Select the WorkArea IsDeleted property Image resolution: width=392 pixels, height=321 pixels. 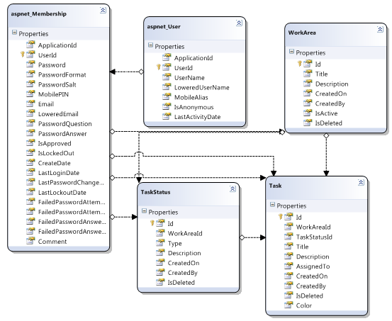click(328, 123)
